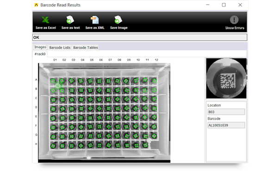
Task: Click the Show Errors exclamation icon
Action: (234, 19)
